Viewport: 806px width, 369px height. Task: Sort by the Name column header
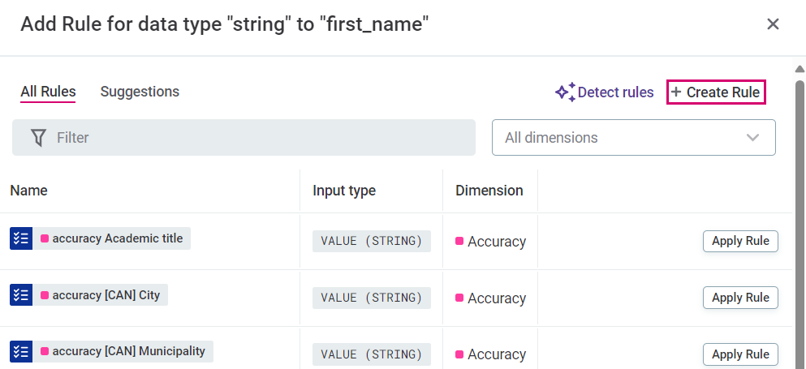[x=28, y=191]
